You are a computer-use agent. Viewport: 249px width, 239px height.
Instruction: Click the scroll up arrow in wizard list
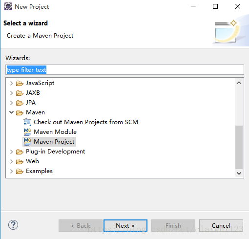tap(239, 83)
